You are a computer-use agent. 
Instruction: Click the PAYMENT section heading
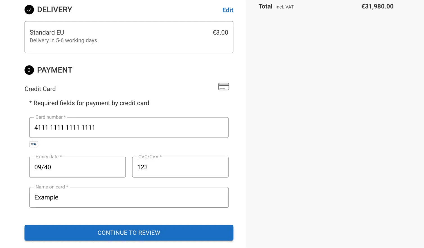[55, 70]
